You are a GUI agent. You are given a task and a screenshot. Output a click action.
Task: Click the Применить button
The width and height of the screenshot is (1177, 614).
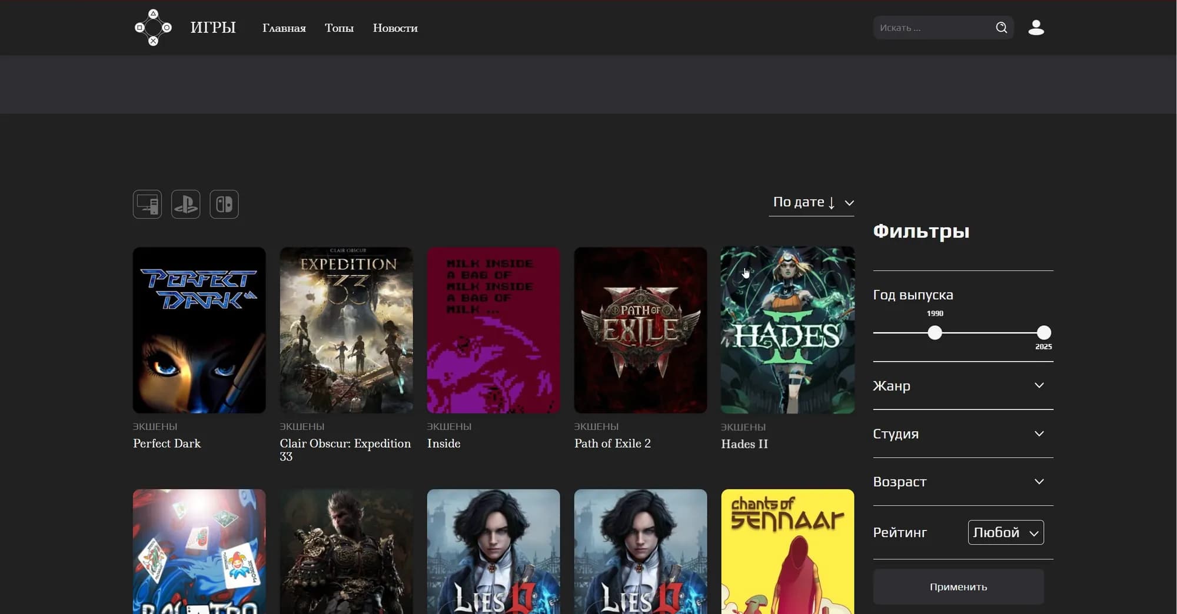(959, 587)
